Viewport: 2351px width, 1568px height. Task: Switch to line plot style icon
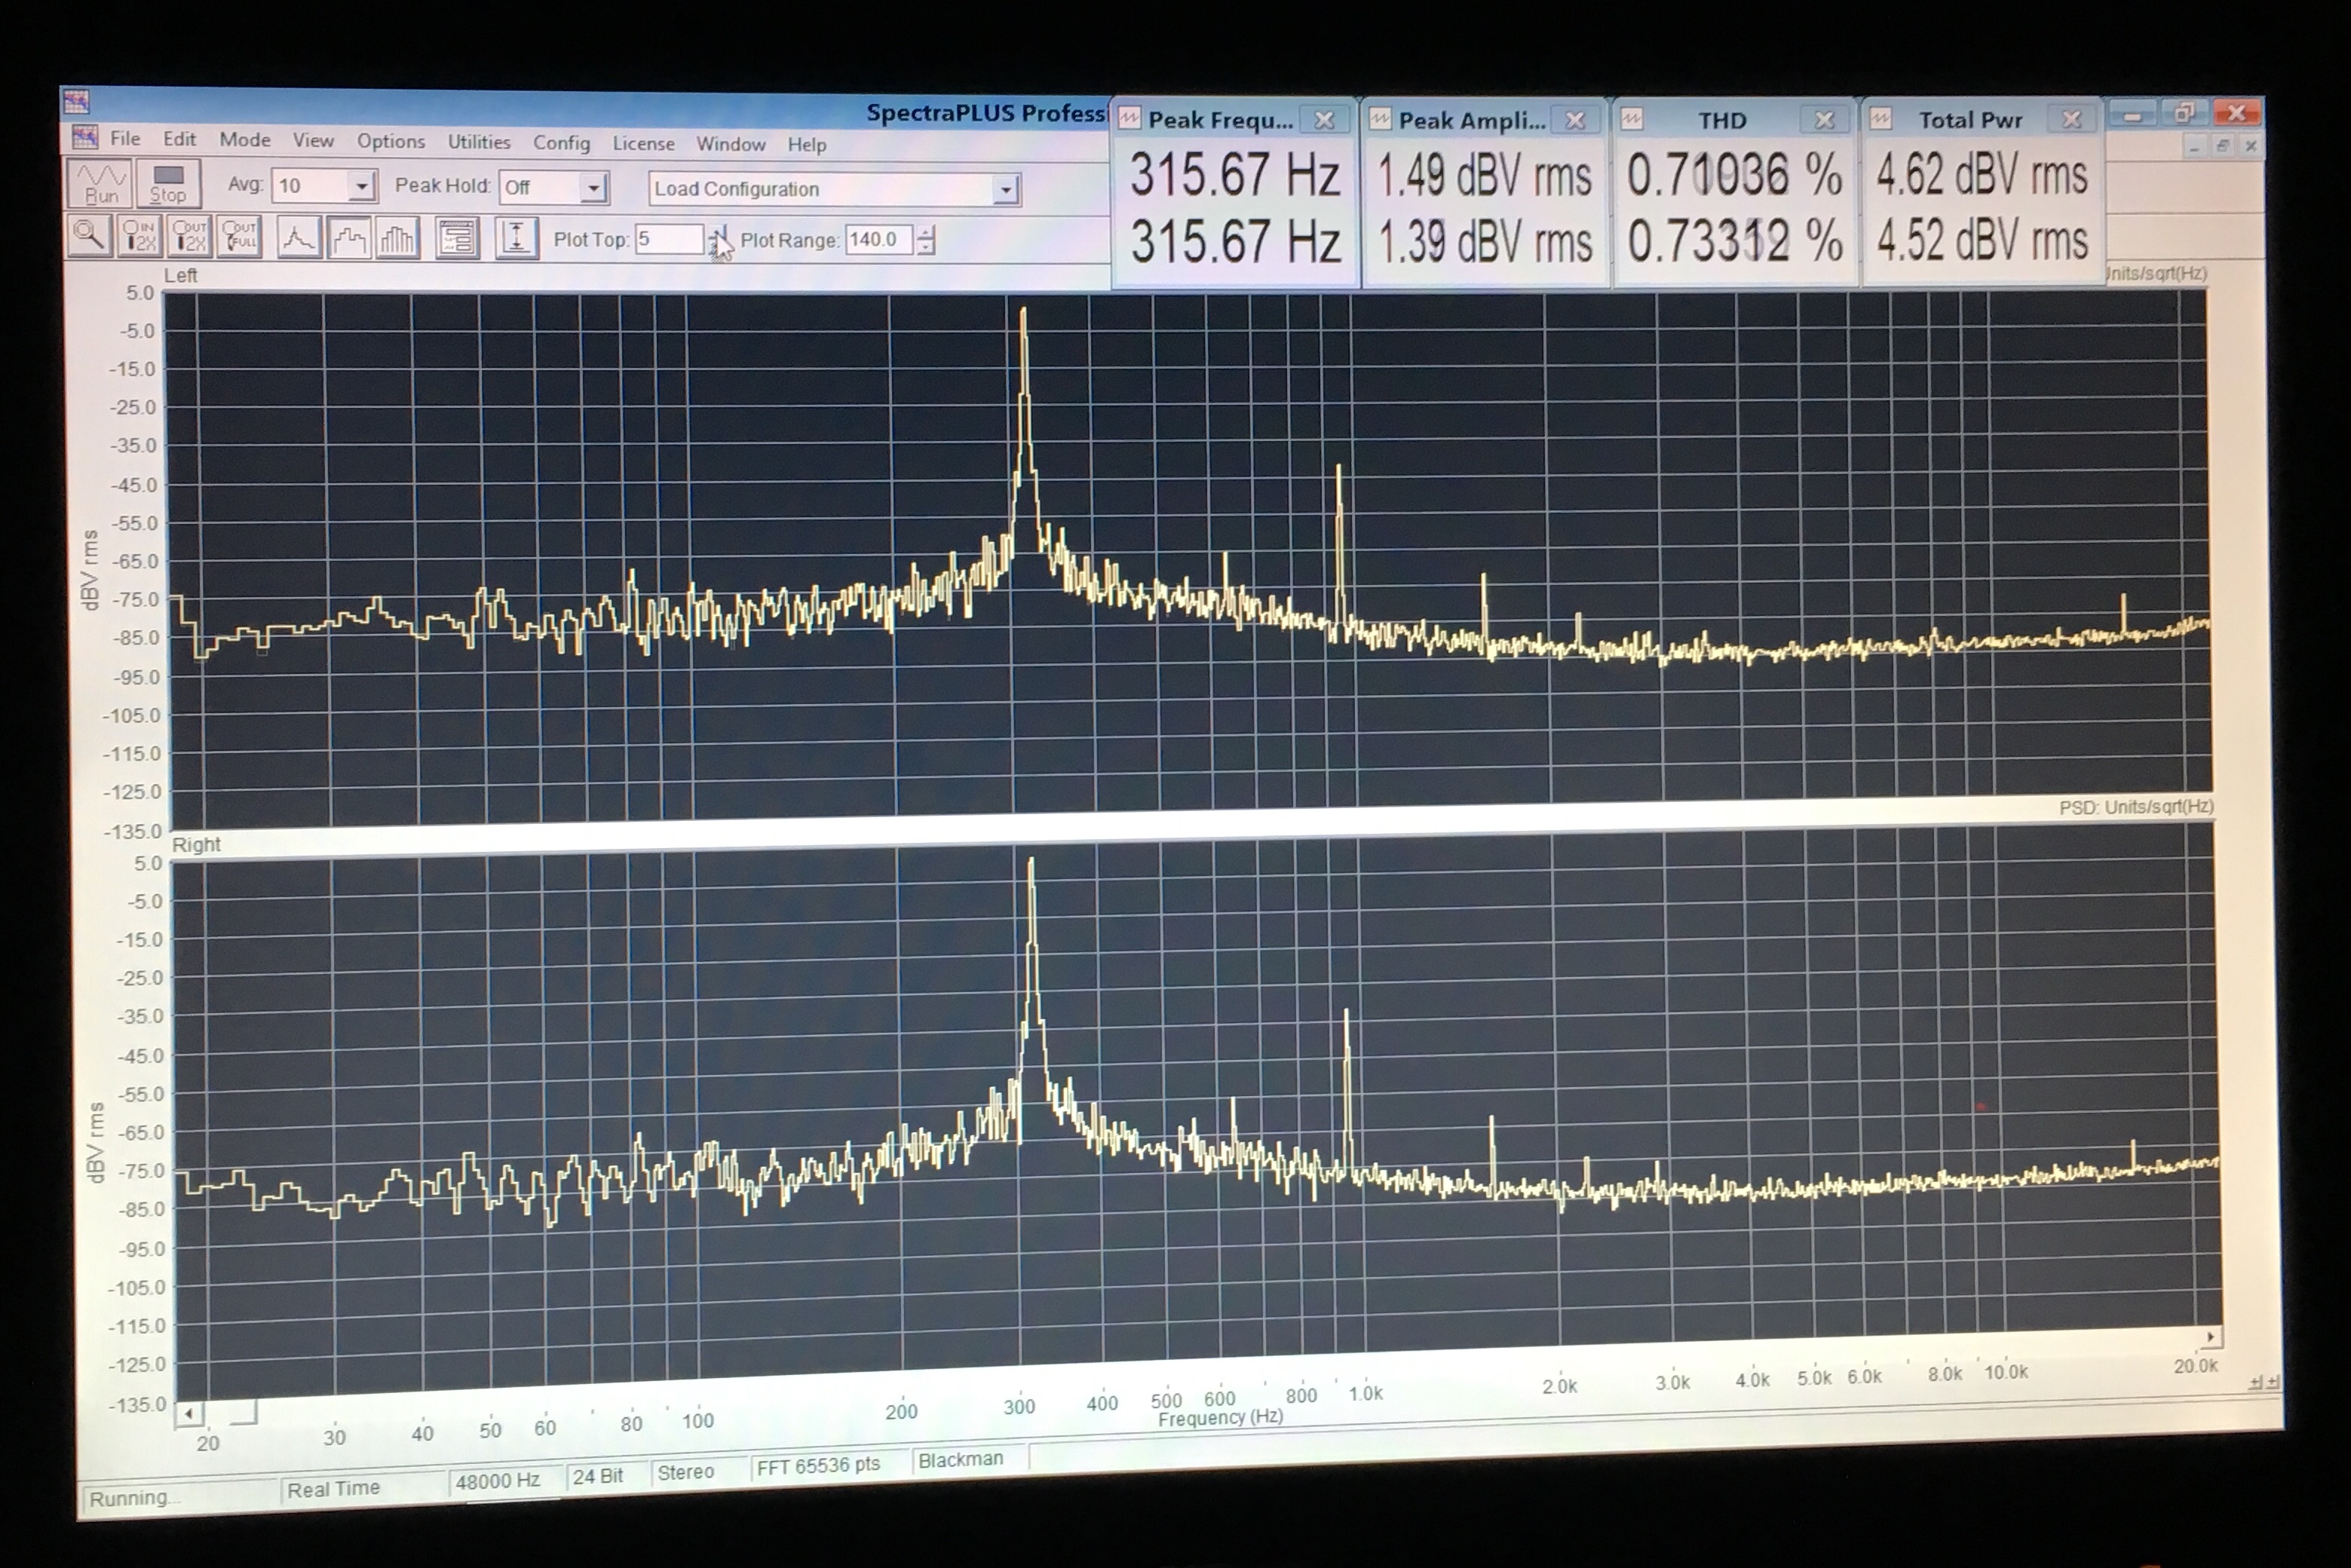click(x=298, y=238)
